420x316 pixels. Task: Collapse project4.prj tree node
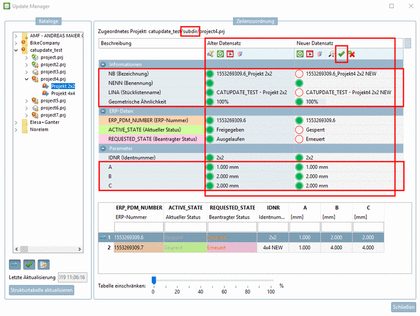(26, 79)
